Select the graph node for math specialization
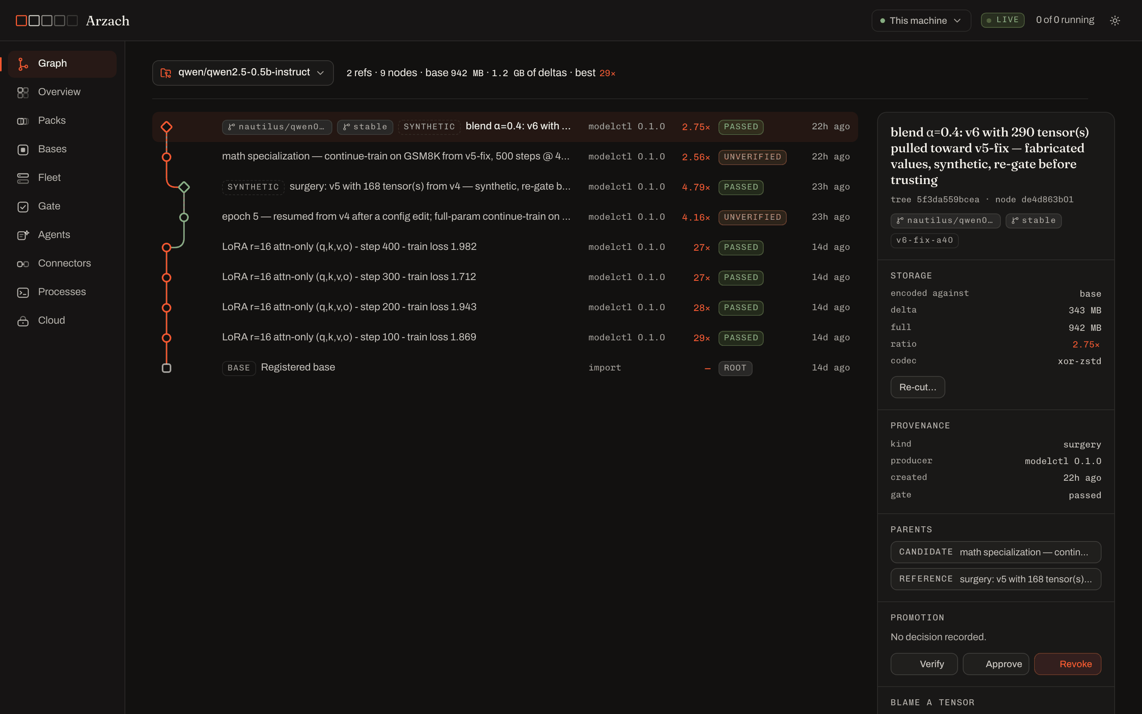The height and width of the screenshot is (714, 1142). coord(167,157)
